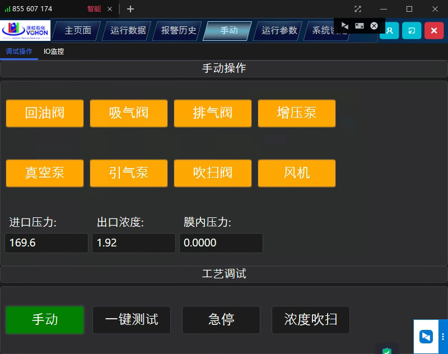Image resolution: width=448 pixels, height=354 pixels.
Task: Close the 855 607 174 session tab
Action: coord(110,9)
